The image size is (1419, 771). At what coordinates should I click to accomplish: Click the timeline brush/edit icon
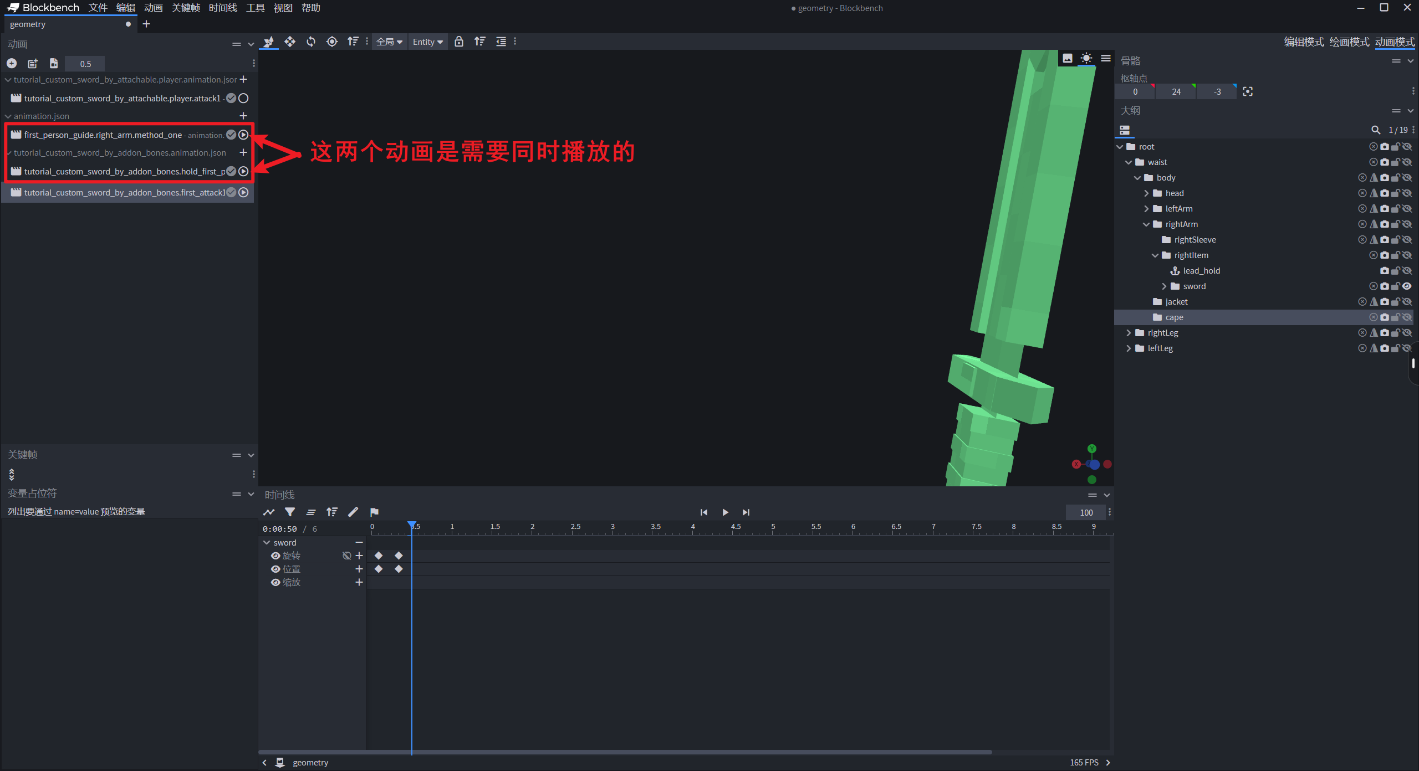(x=353, y=512)
